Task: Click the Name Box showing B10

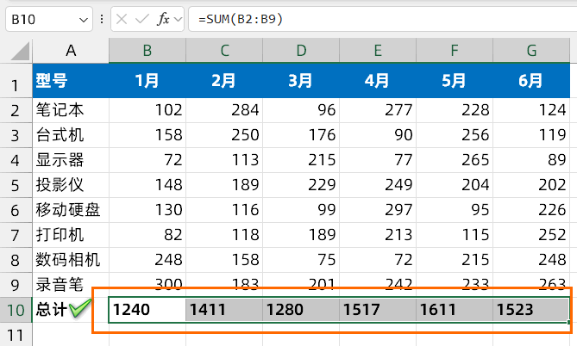Action: point(49,19)
